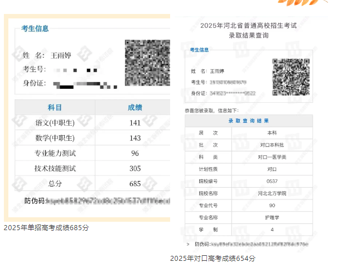Click the 录取查询结果 table header
Image resolution: width=338 pixels, height=267 pixels.
[x=248, y=121]
